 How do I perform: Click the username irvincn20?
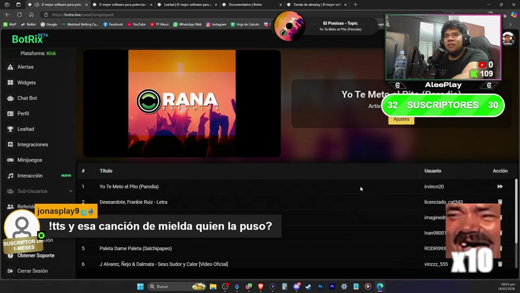click(x=434, y=187)
